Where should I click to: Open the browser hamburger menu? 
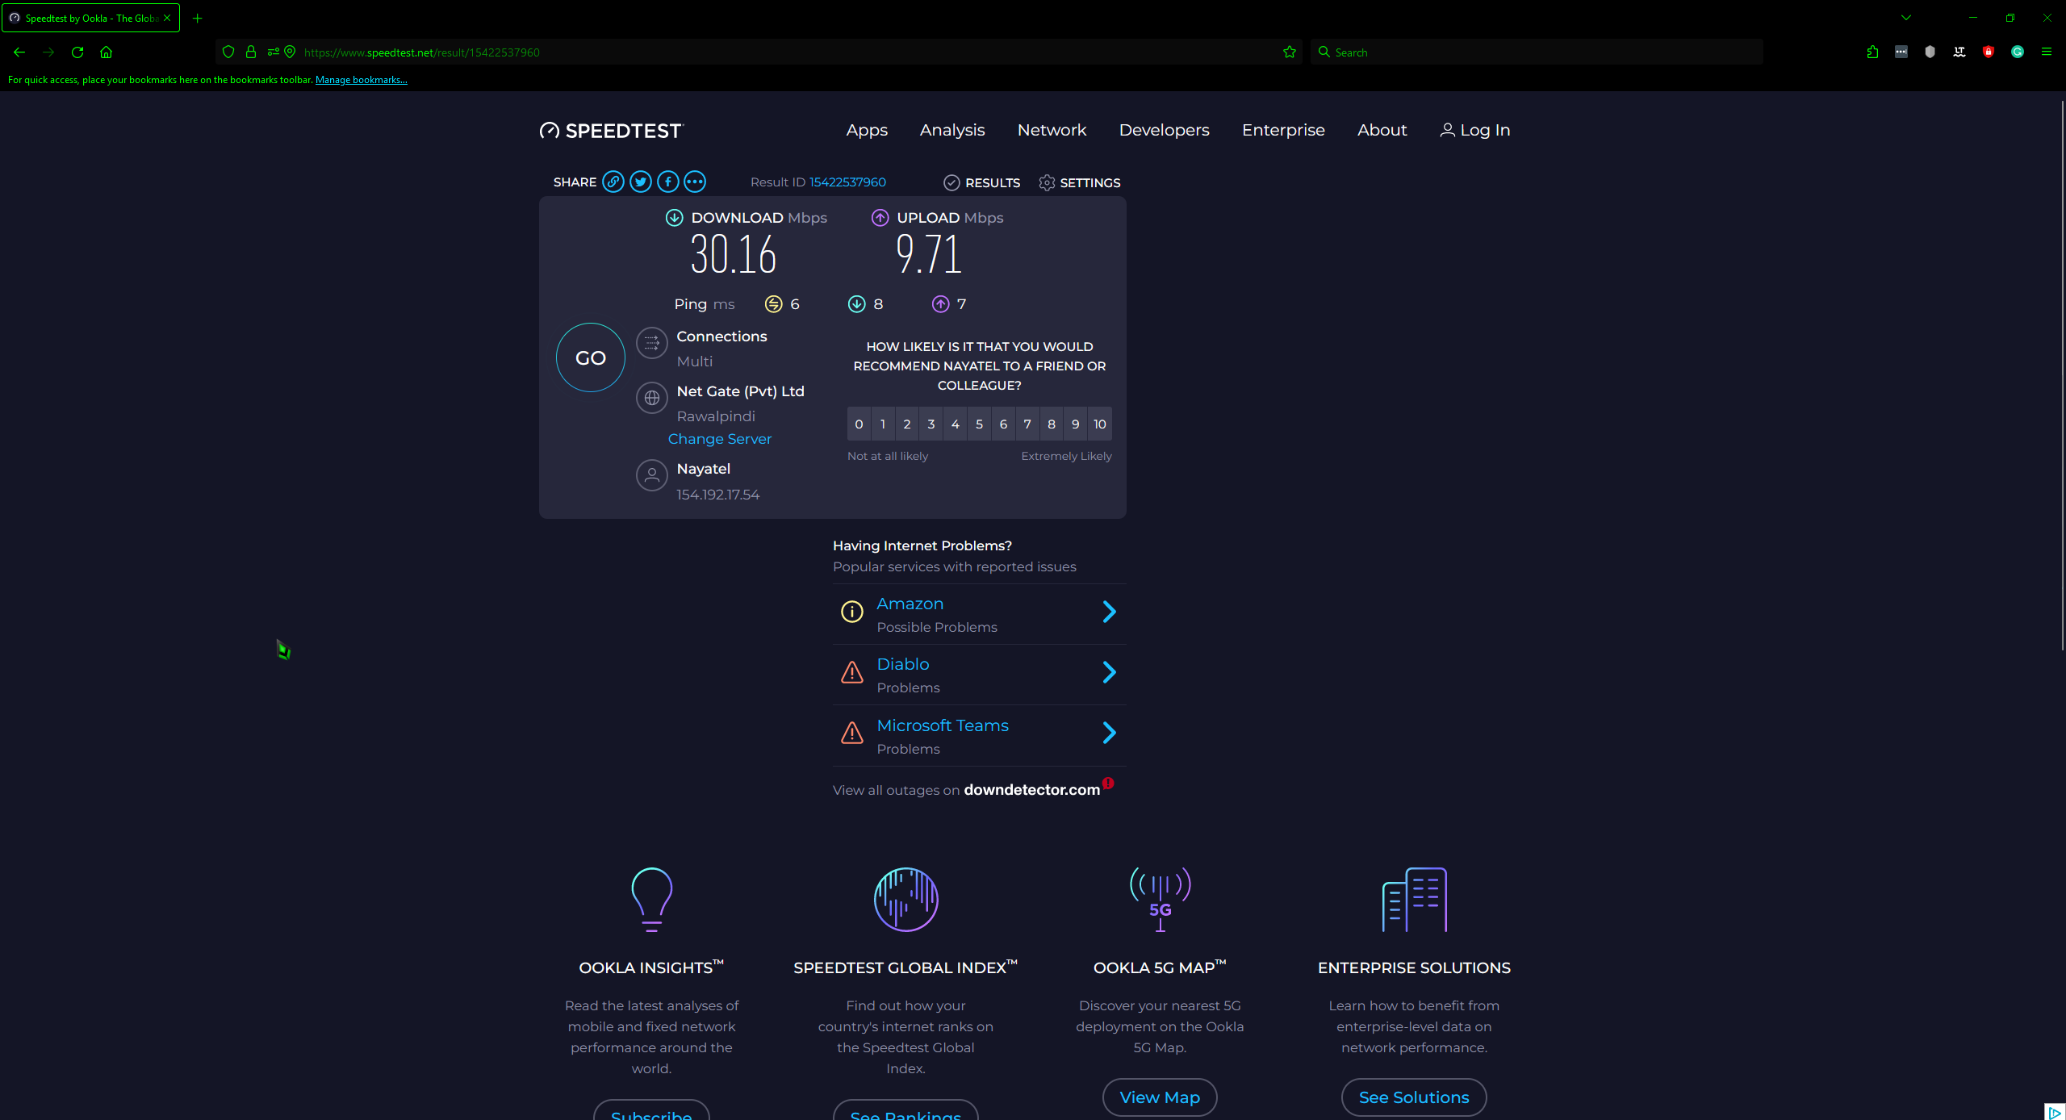pos(2047,52)
